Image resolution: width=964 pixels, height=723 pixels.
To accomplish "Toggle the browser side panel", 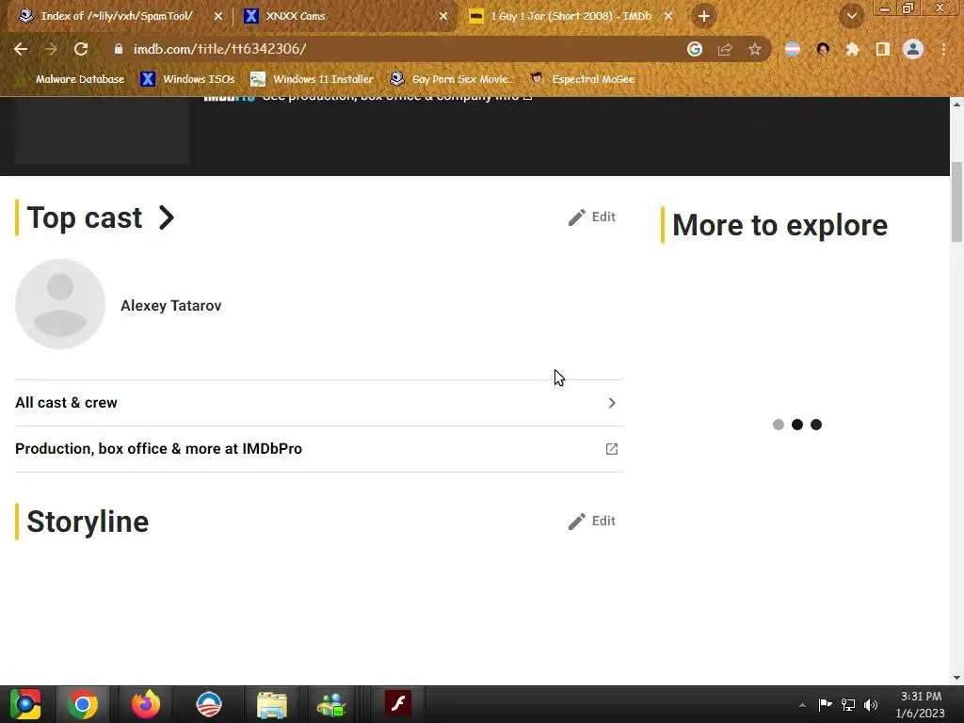I will (x=883, y=49).
